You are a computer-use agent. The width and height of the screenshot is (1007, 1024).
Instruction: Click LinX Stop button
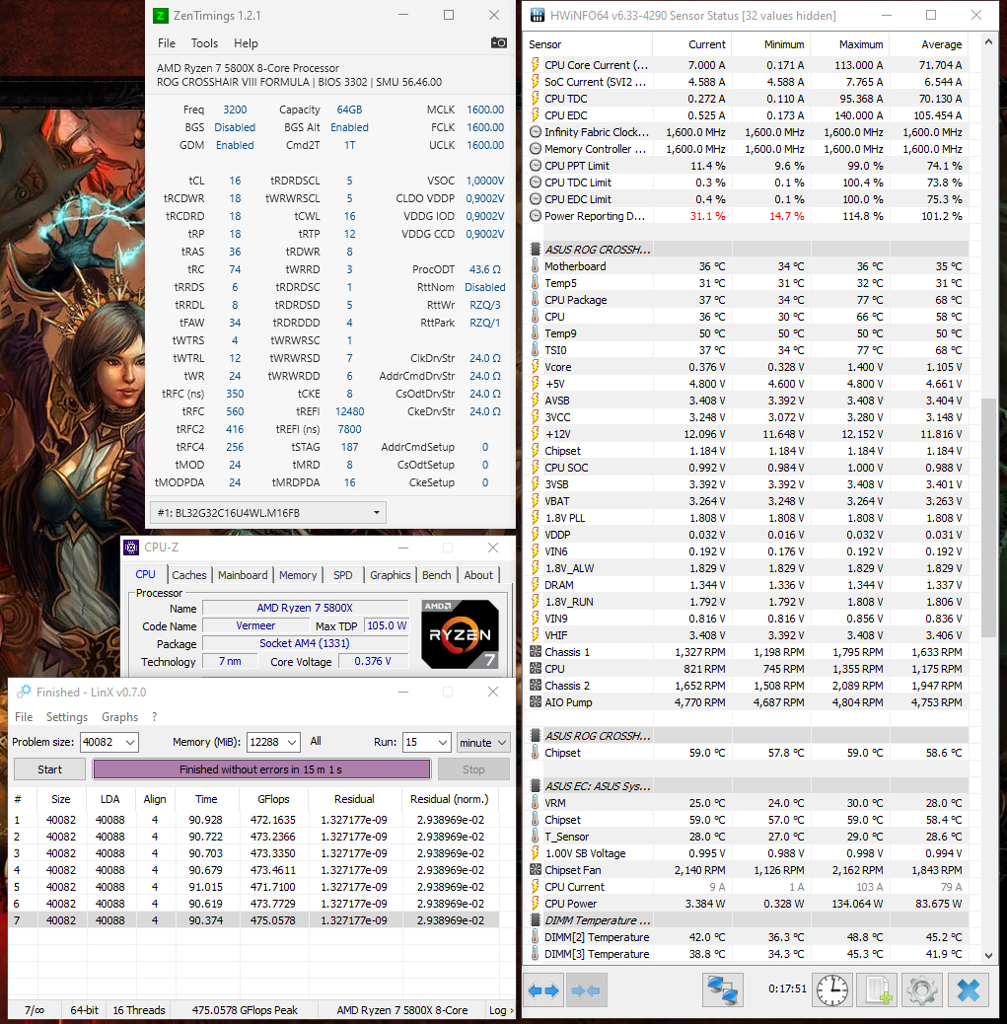[x=473, y=769]
